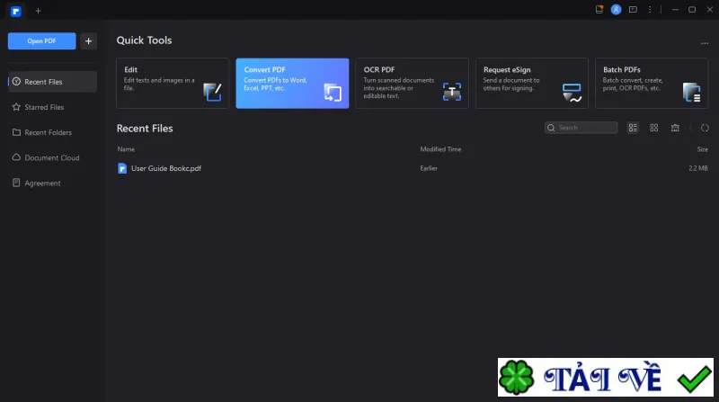Switch to grid thumbnail view
This screenshot has height=402, width=719.
click(x=654, y=128)
